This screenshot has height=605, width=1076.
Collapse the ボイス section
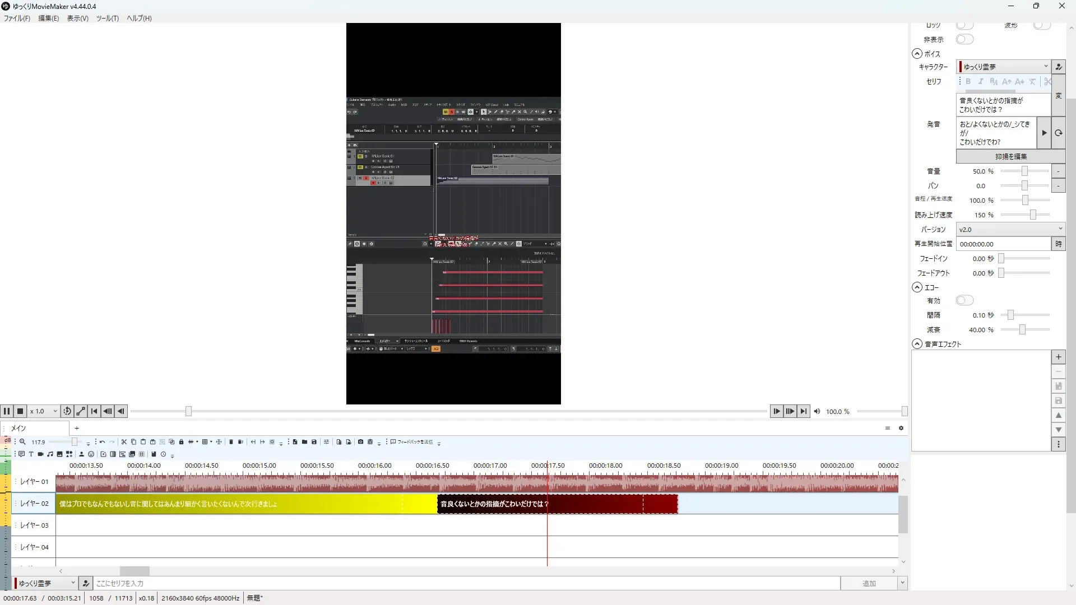[x=917, y=54]
